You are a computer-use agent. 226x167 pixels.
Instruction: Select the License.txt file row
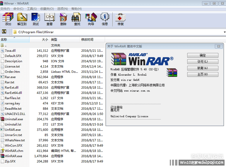pyautogui.click(x=52, y=66)
